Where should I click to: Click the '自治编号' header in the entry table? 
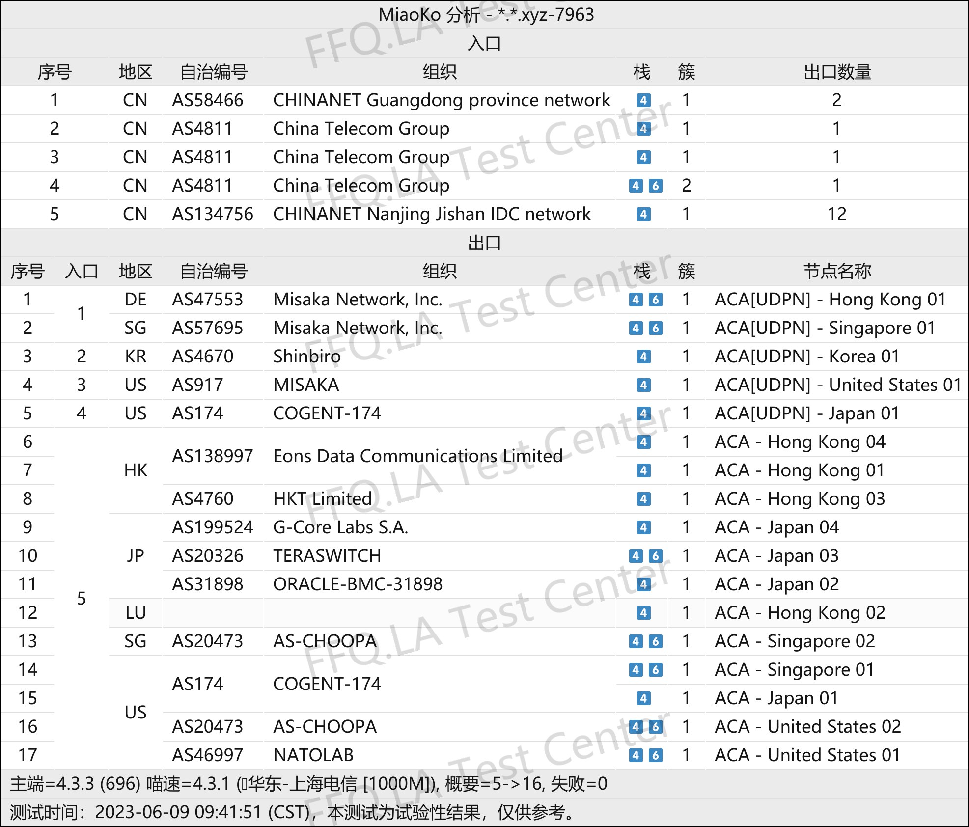pos(214,72)
